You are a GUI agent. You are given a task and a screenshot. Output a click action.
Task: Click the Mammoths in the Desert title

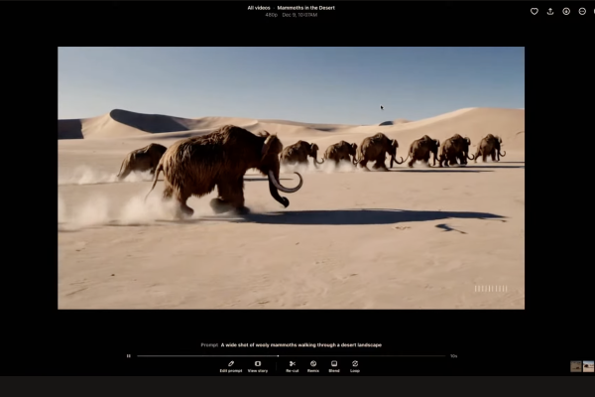[x=305, y=8]
